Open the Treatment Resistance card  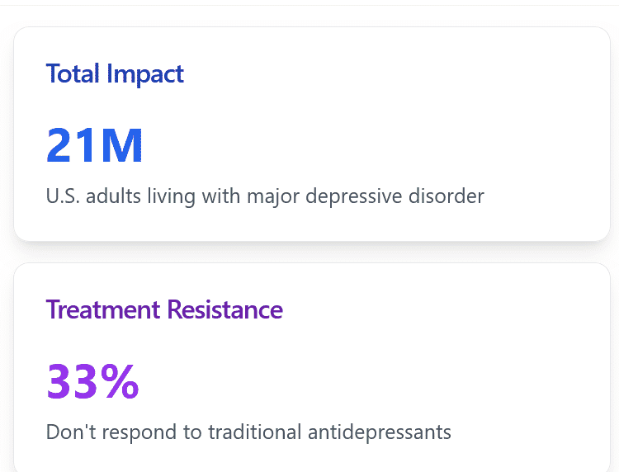click(x=312, y=367)
